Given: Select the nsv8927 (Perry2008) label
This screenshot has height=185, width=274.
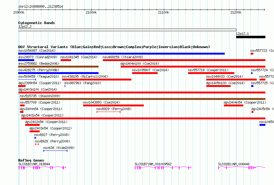Looking at the screenshot, I should 52,135.
